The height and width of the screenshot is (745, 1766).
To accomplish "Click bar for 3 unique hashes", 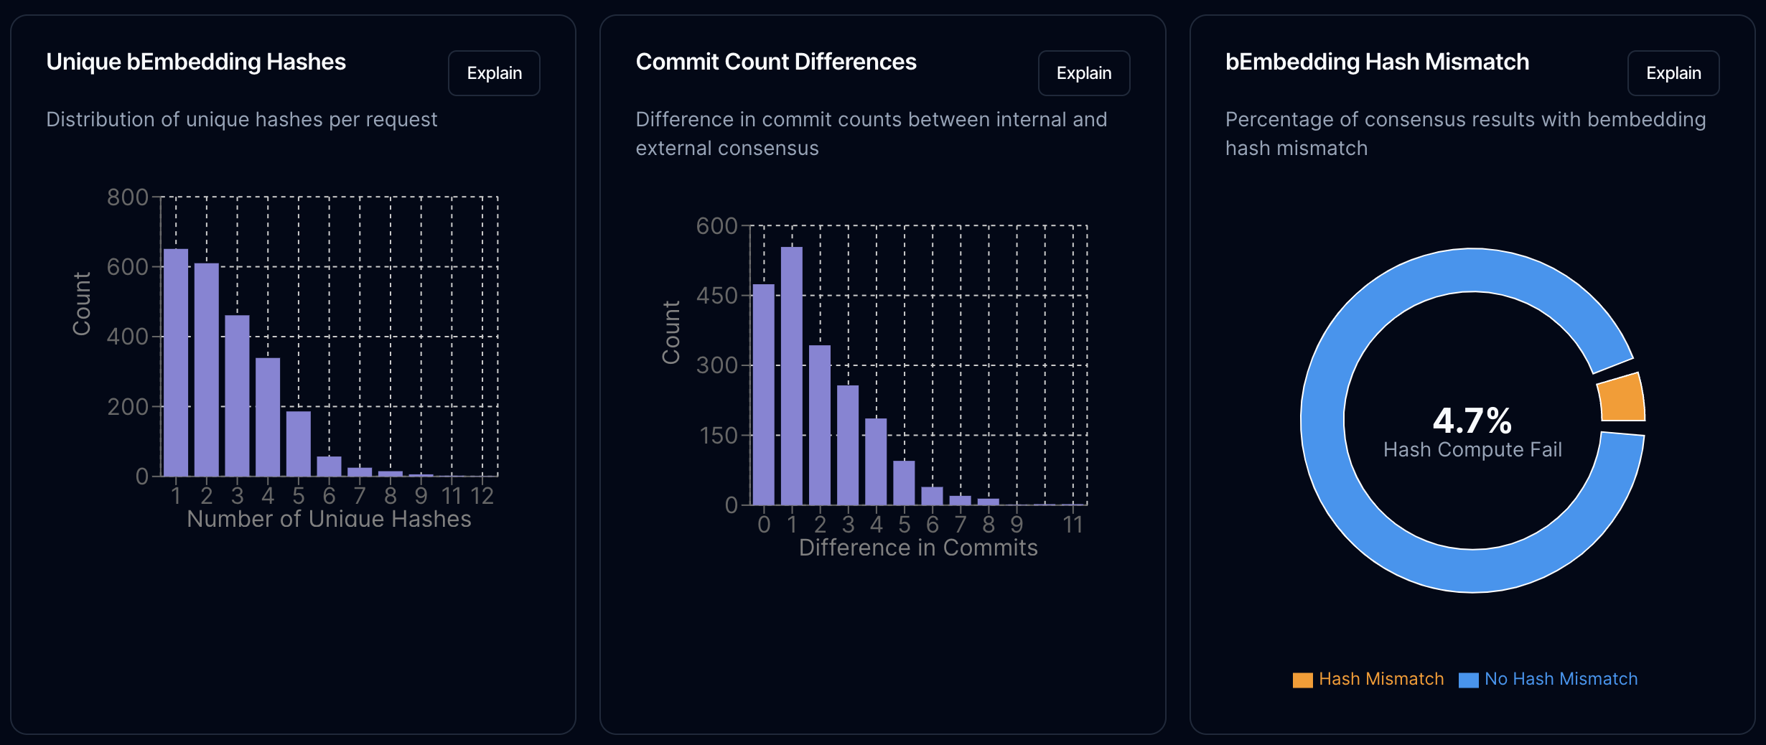I will point(237,395).
